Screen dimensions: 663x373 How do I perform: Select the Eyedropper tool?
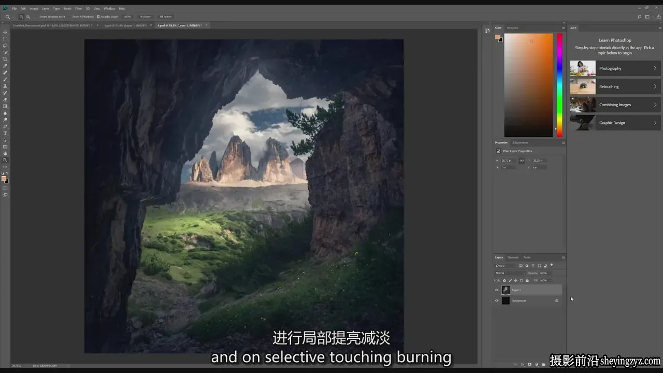coord(5,66)
